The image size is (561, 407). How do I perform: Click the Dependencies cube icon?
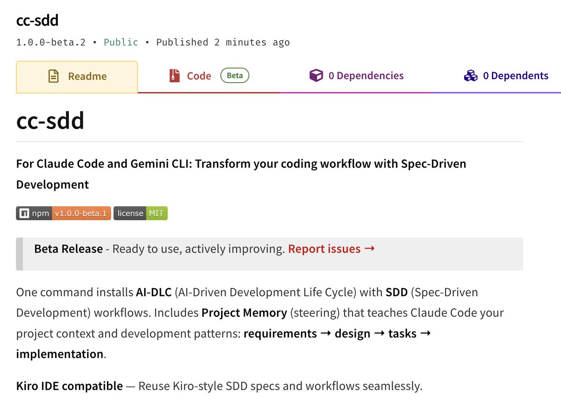[316, 76]
